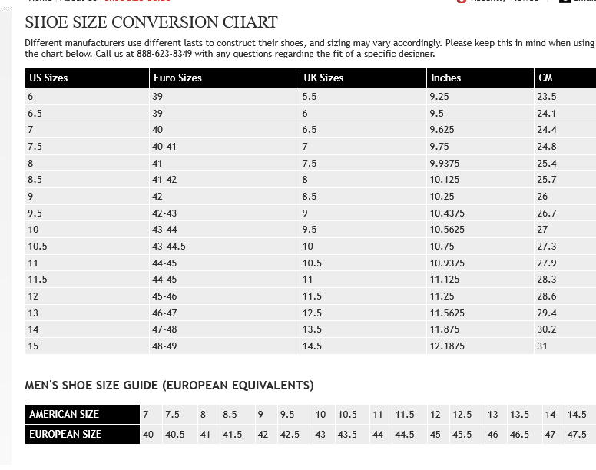Select the 9.9375 inches cell

pyautogui.click(x=481, y=164)
